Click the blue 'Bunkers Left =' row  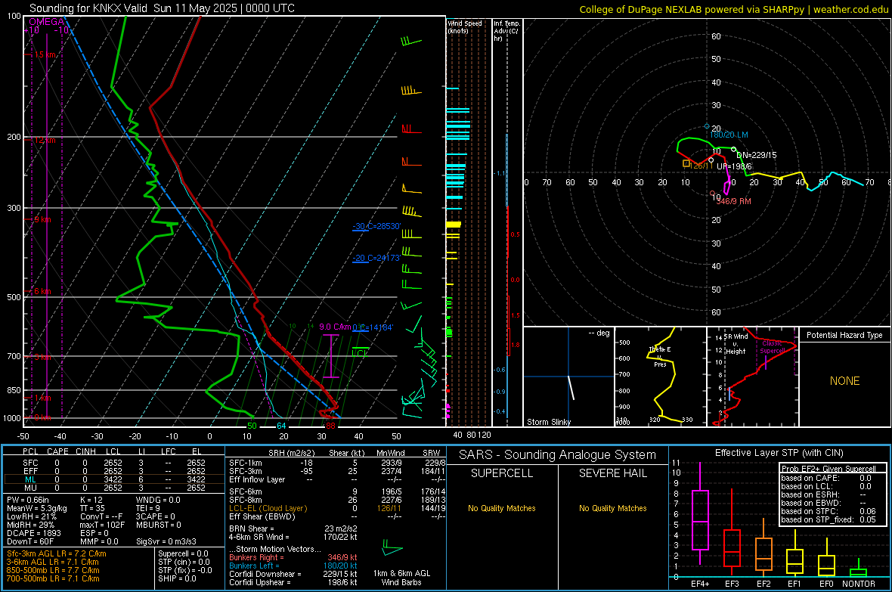click(x=293, y=566)
